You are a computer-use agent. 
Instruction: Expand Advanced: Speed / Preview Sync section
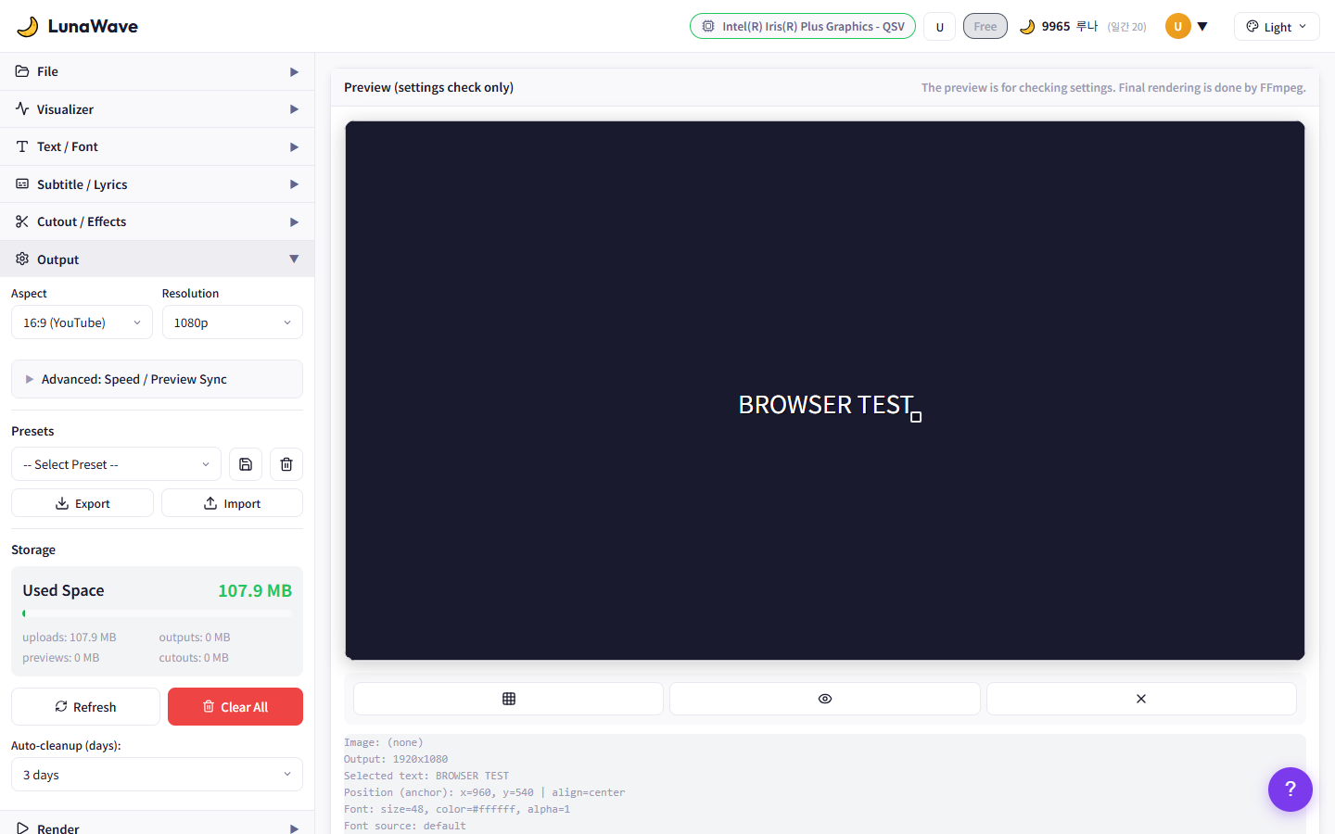[x=157, y=379]
